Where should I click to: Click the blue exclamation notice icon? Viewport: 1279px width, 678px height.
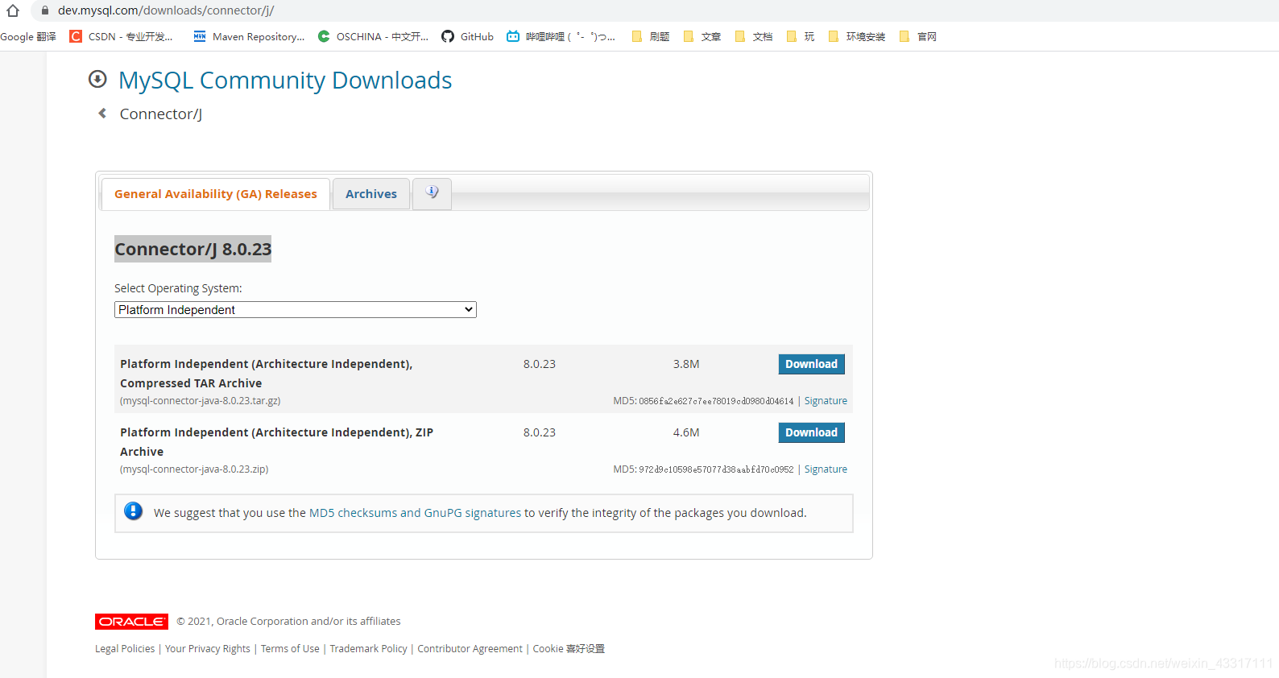point(134,511)
